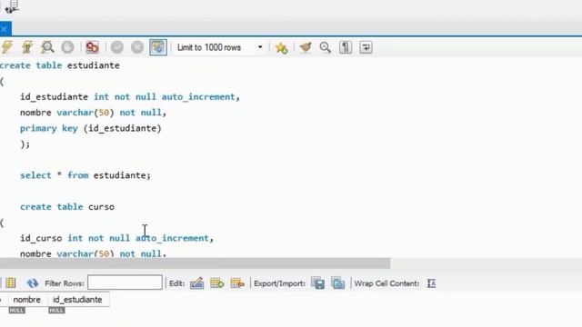Click the line 'select * from estudiante;'

tap(85, 175)
